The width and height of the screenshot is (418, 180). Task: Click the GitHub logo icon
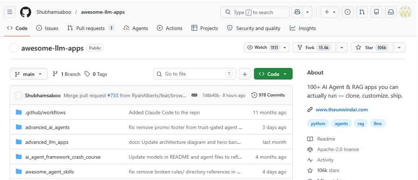click(x=25, y=12)
